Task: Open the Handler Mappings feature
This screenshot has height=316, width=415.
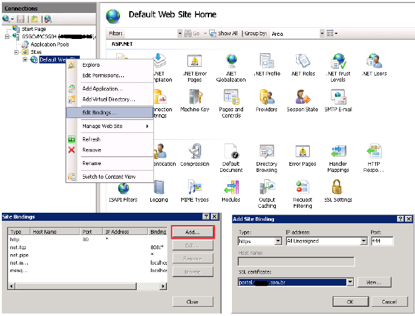Action: 338,153
